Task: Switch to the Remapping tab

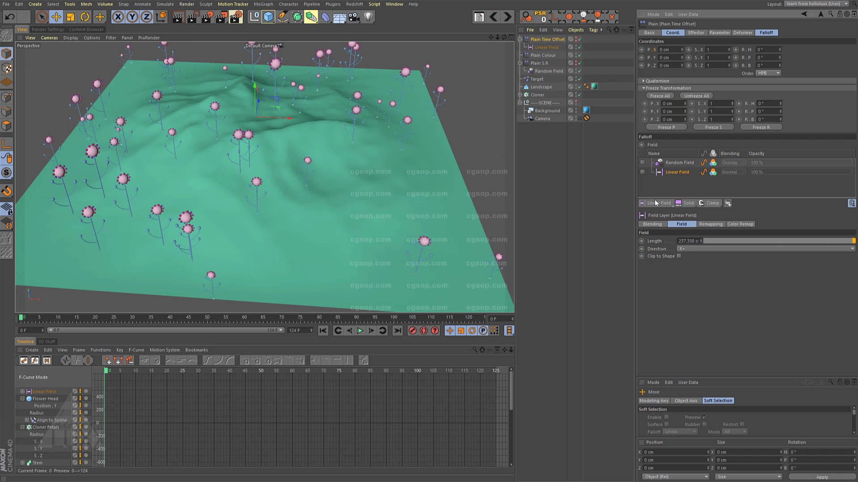Action: [710, 224]
